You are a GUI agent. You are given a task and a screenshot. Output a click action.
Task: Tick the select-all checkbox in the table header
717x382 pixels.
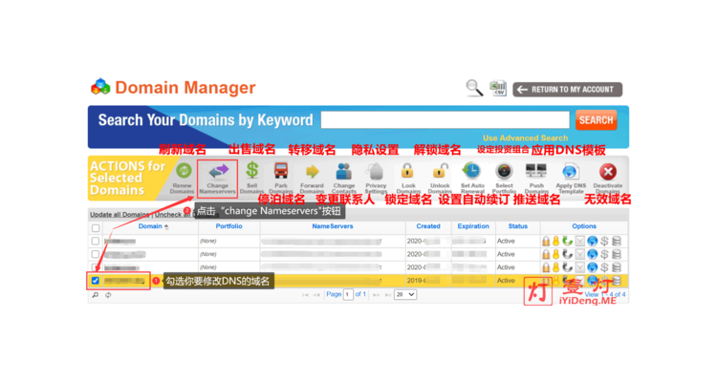tap(96, 228)
